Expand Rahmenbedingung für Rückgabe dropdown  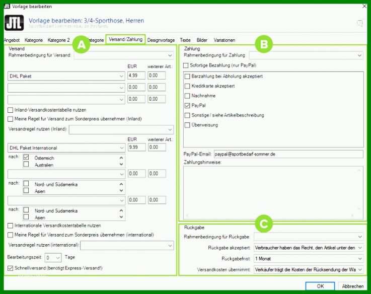309,237
